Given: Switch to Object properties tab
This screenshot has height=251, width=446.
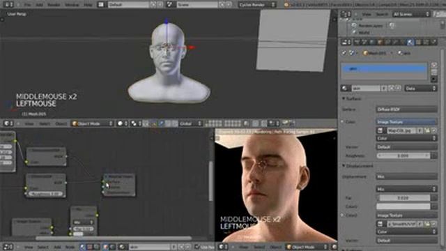Looking at the screenshot, I should click(380, 42).
